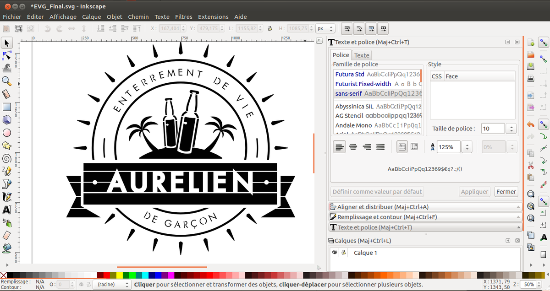Click the orange Undo arrow icon

click(531, 124)
